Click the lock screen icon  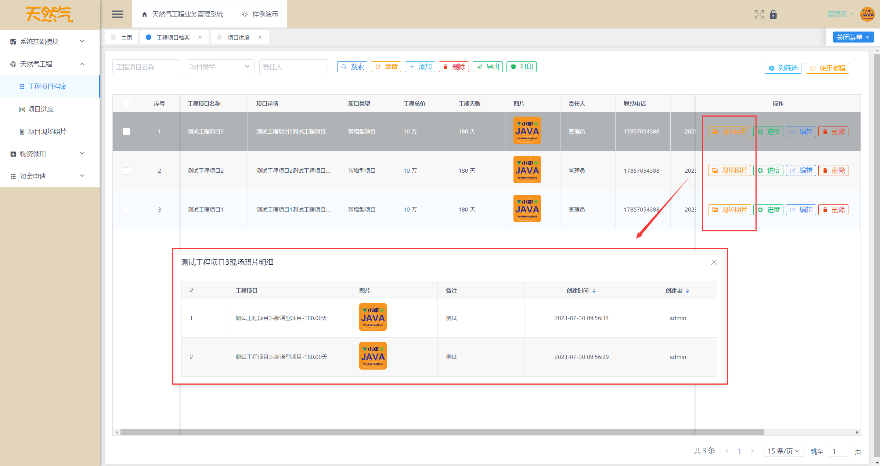tap(773, 14)
